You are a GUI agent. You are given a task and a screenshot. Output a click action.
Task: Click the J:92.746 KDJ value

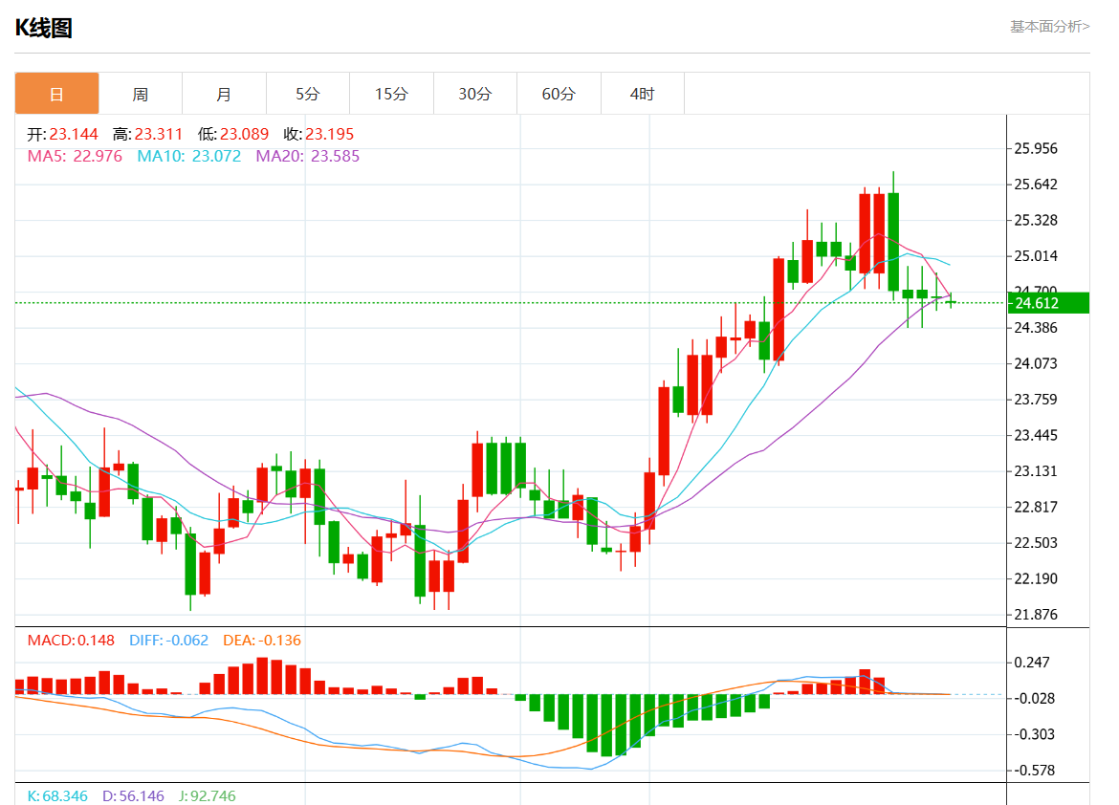(x=207, y=795)
